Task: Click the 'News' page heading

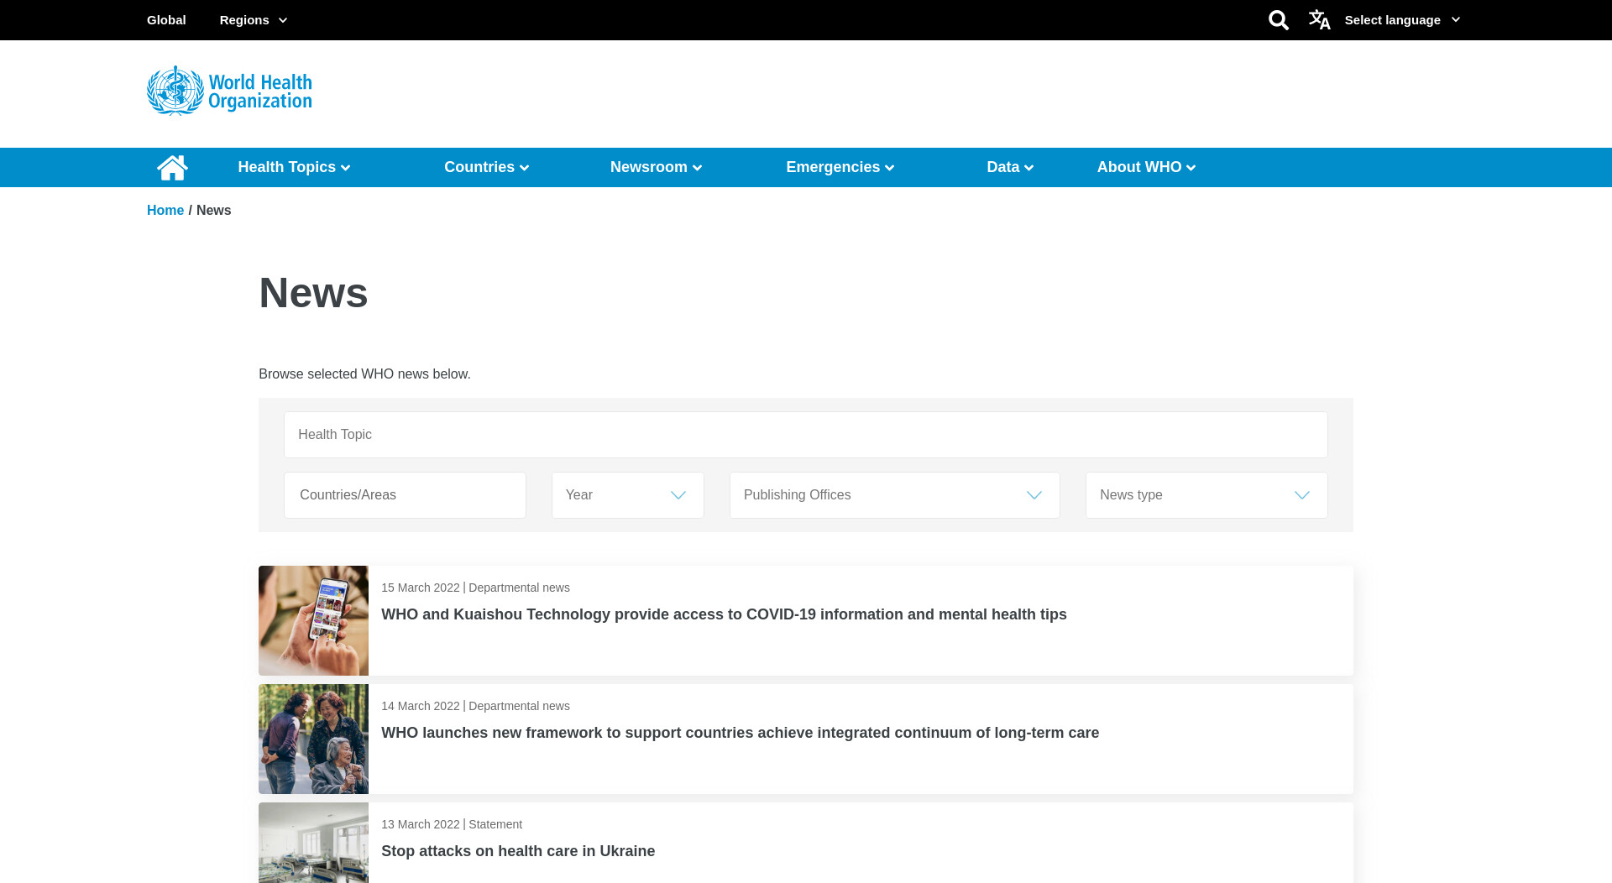Action: (313, 293)
